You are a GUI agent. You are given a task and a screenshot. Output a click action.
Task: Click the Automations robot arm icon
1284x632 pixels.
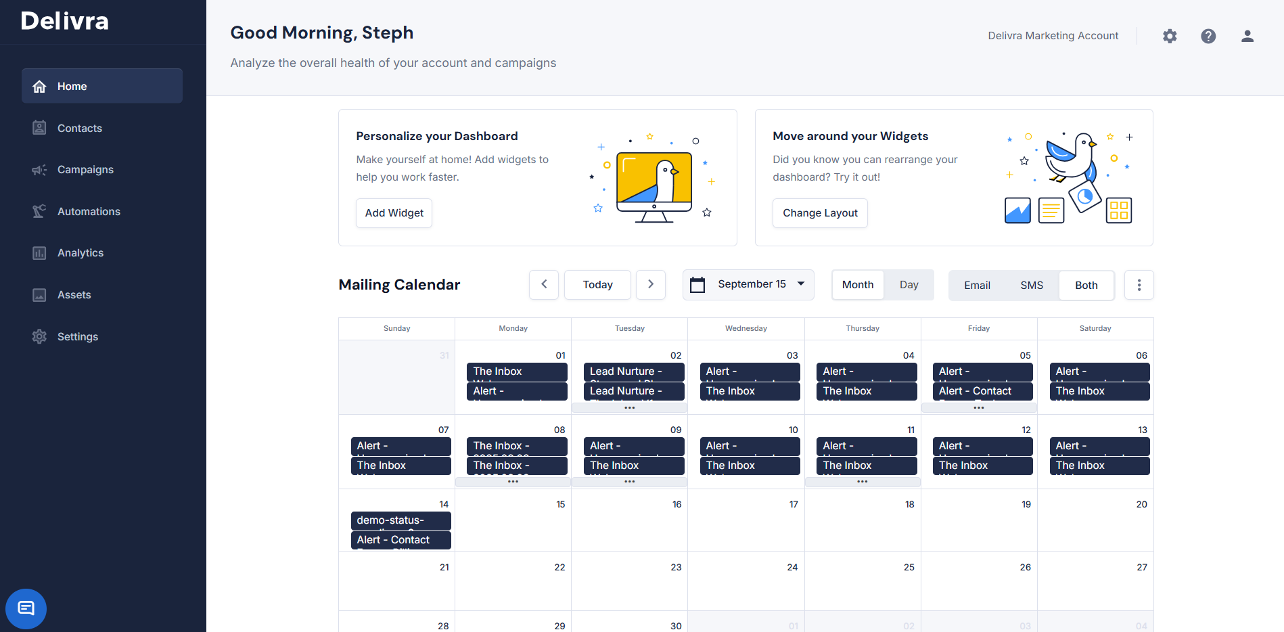[39, 211]
